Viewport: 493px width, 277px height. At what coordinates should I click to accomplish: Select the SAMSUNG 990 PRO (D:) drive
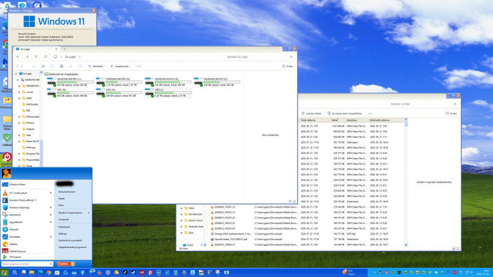[119, 82]
